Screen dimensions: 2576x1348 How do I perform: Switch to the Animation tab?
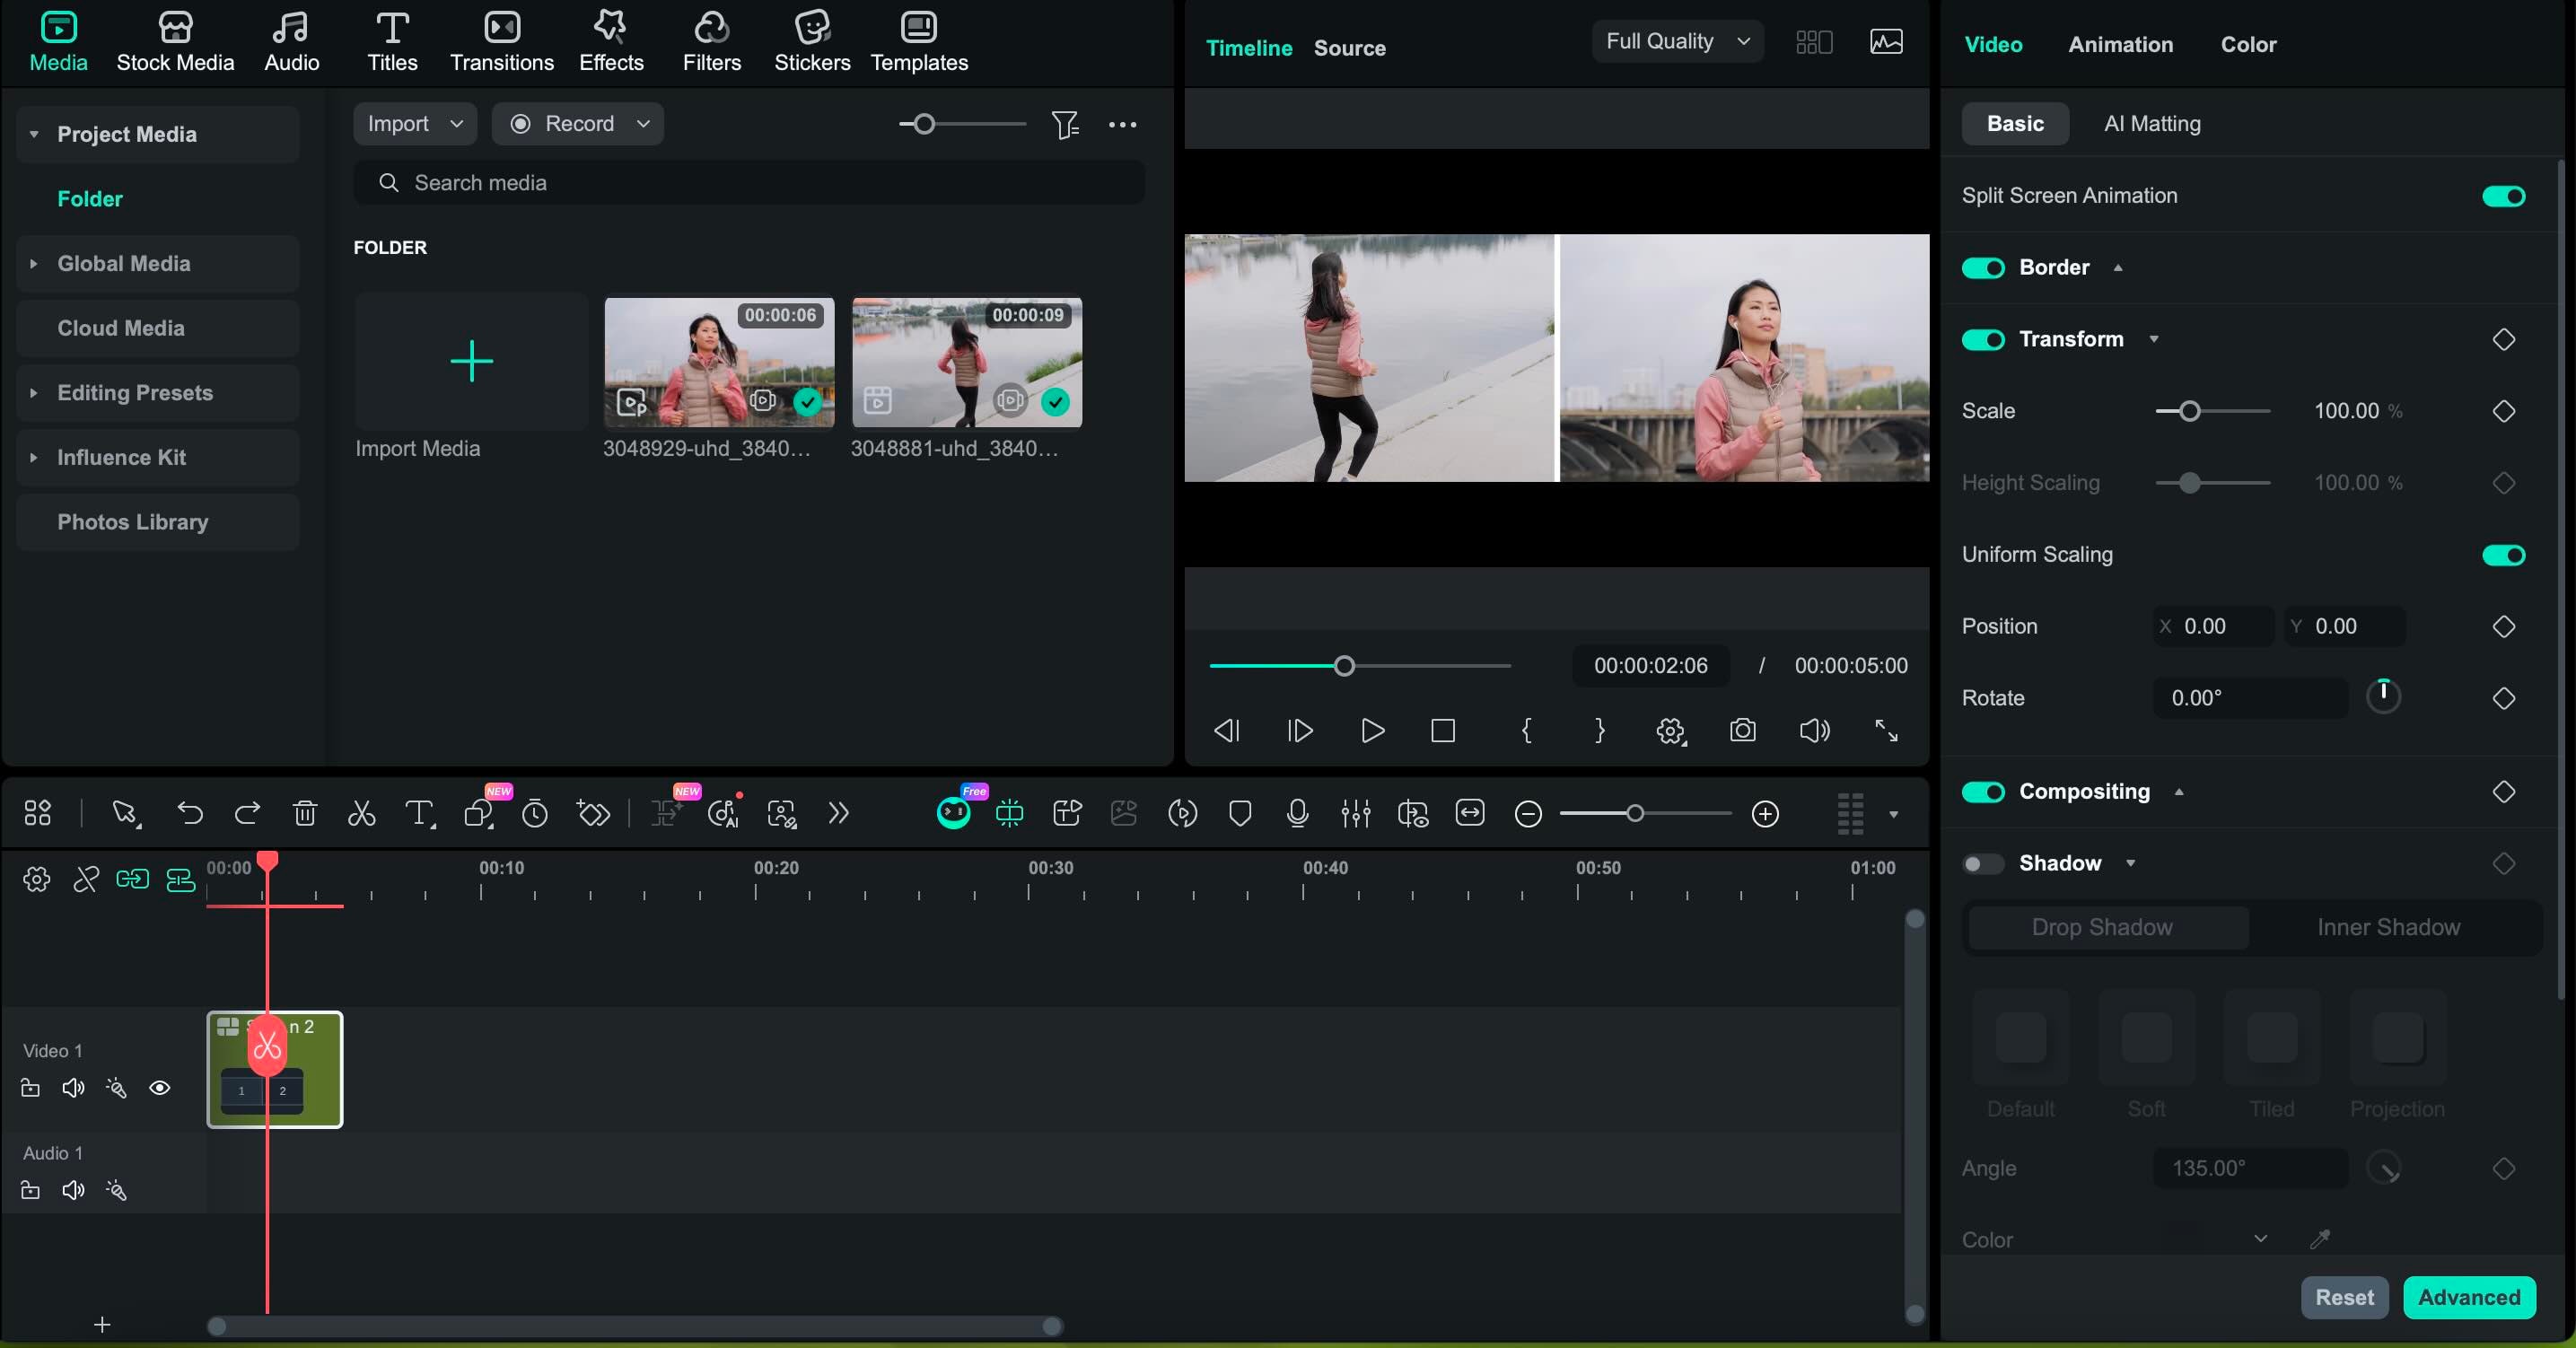[2120, 44]
